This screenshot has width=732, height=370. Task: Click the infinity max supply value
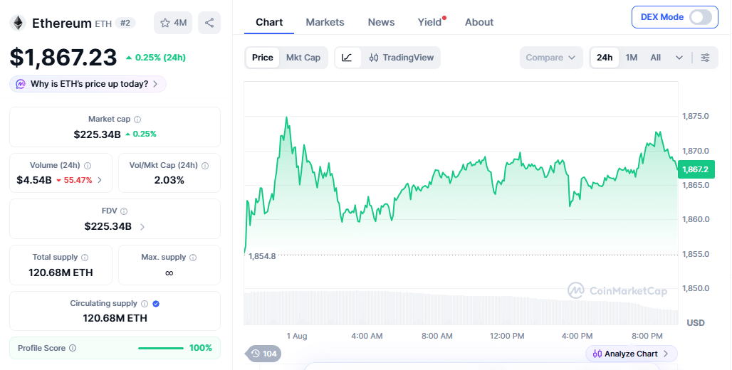coord(169,273)
